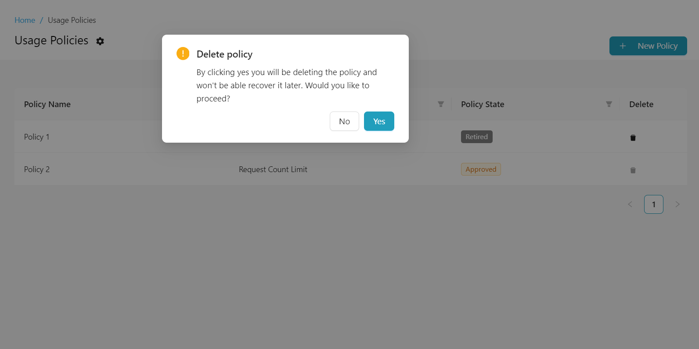Click the delete trash icon for Policy 2
The height and width of the screenshot is (349, 699).
pyautogui.click(x=633, y=169)
